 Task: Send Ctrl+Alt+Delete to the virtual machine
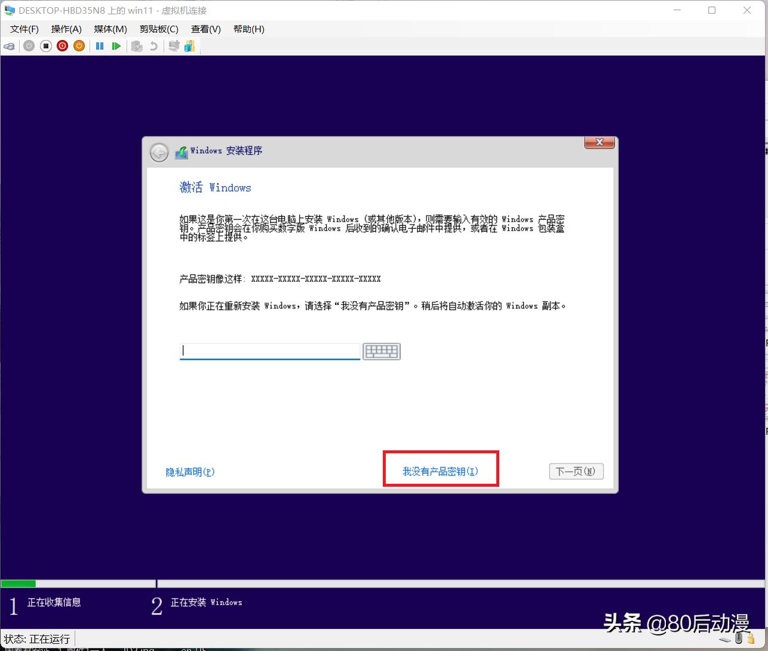click(9, 46)
